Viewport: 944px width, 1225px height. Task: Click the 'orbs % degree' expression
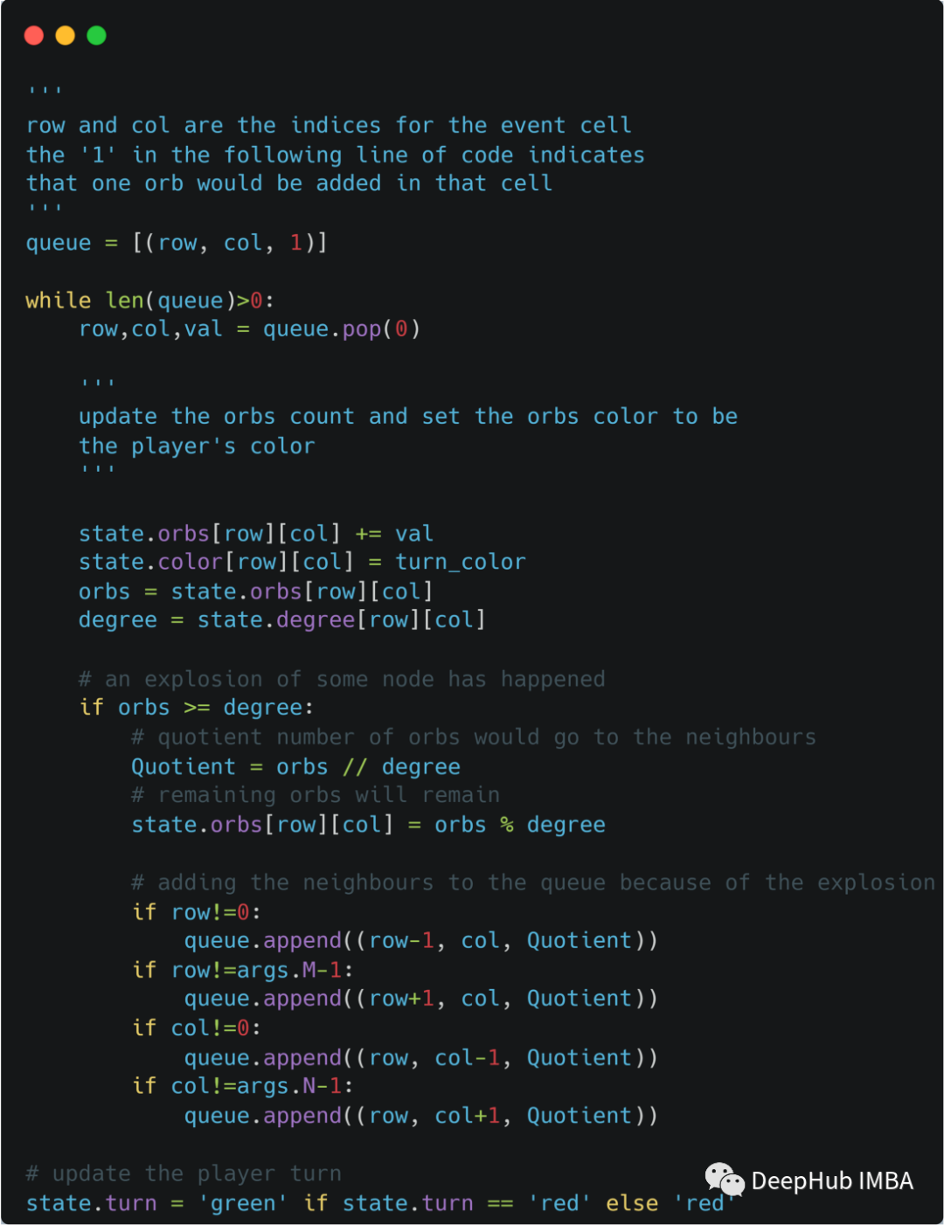(x=520, y=825)
